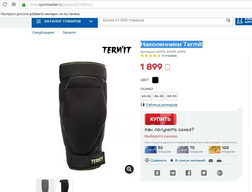Click the Купить button
Viewport: 252px width, 192px height.
pyautogui.click(x=160, y=119)
